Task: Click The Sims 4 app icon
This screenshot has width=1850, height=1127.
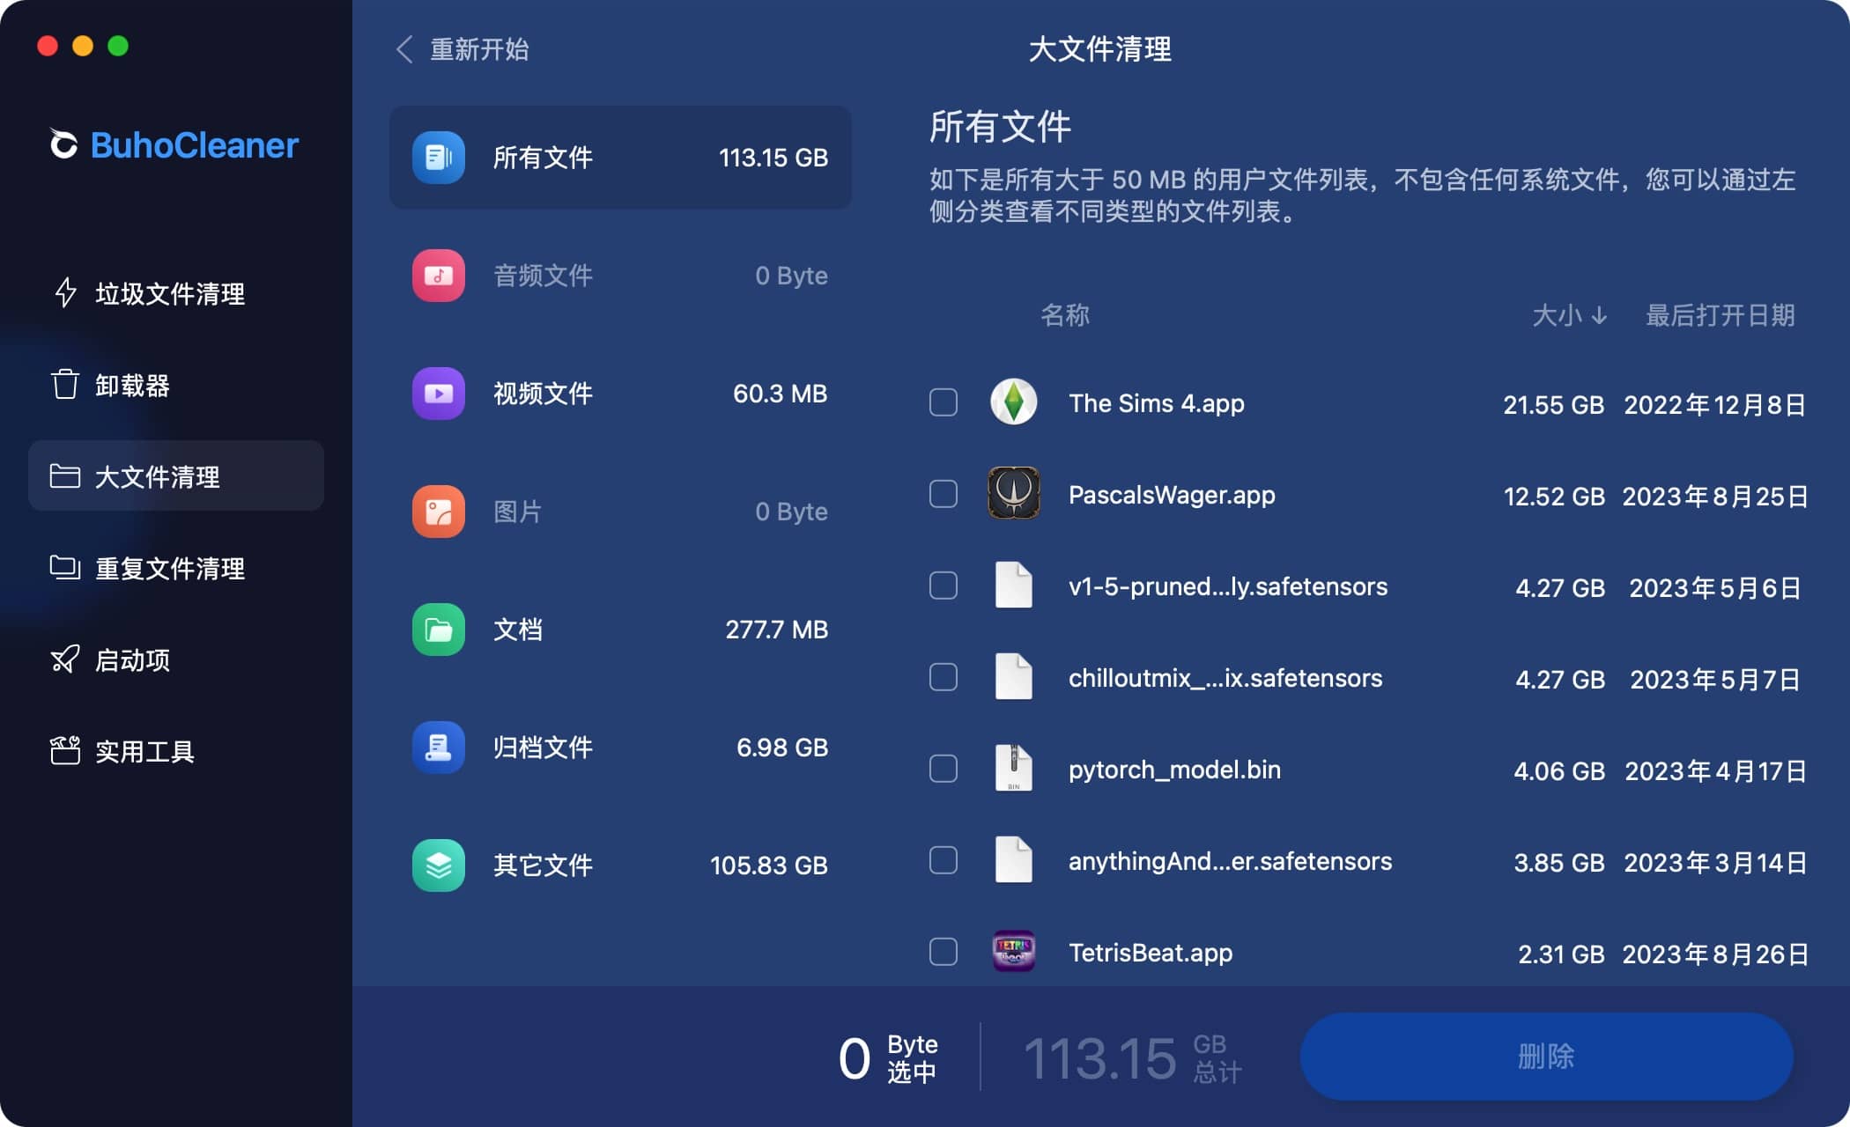Action: 1013,402
